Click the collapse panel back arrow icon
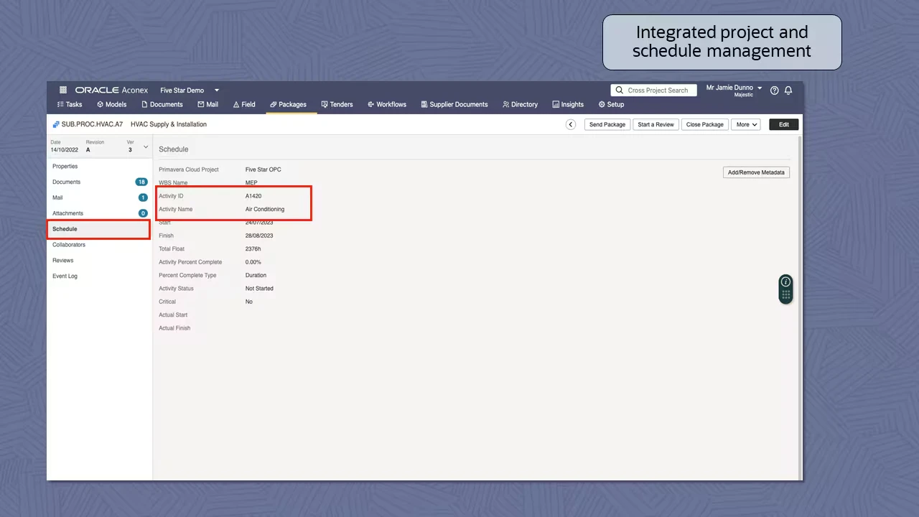Screen dimensions: 919x517 (571, 124)
